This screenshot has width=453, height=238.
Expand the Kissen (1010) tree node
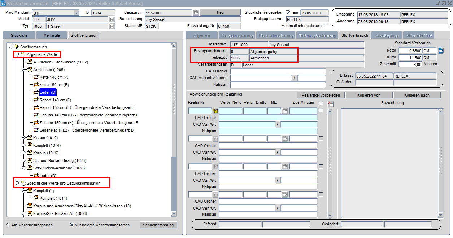(x=23, y=138)
